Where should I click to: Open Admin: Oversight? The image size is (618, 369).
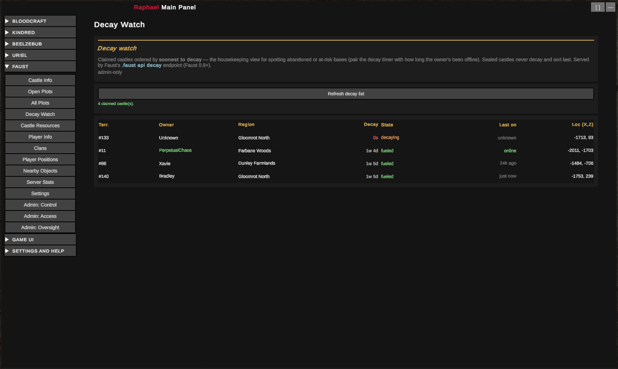[40, 228]
